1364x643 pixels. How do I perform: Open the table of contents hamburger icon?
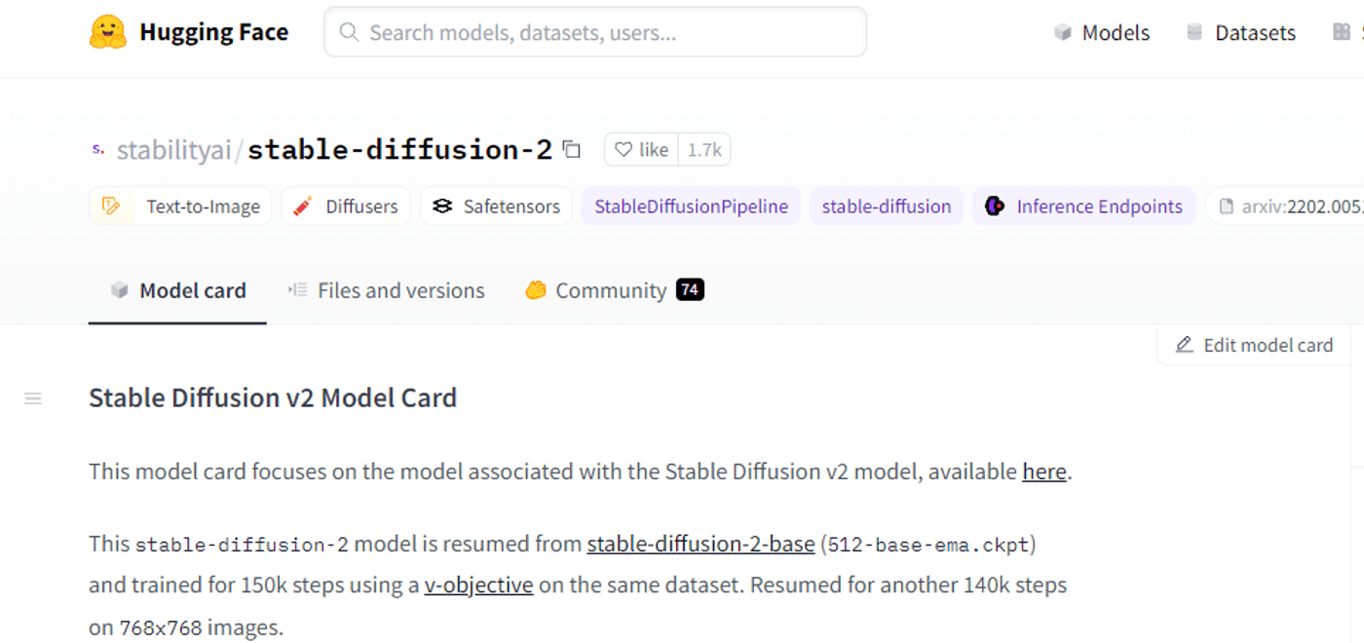[33, 397]
